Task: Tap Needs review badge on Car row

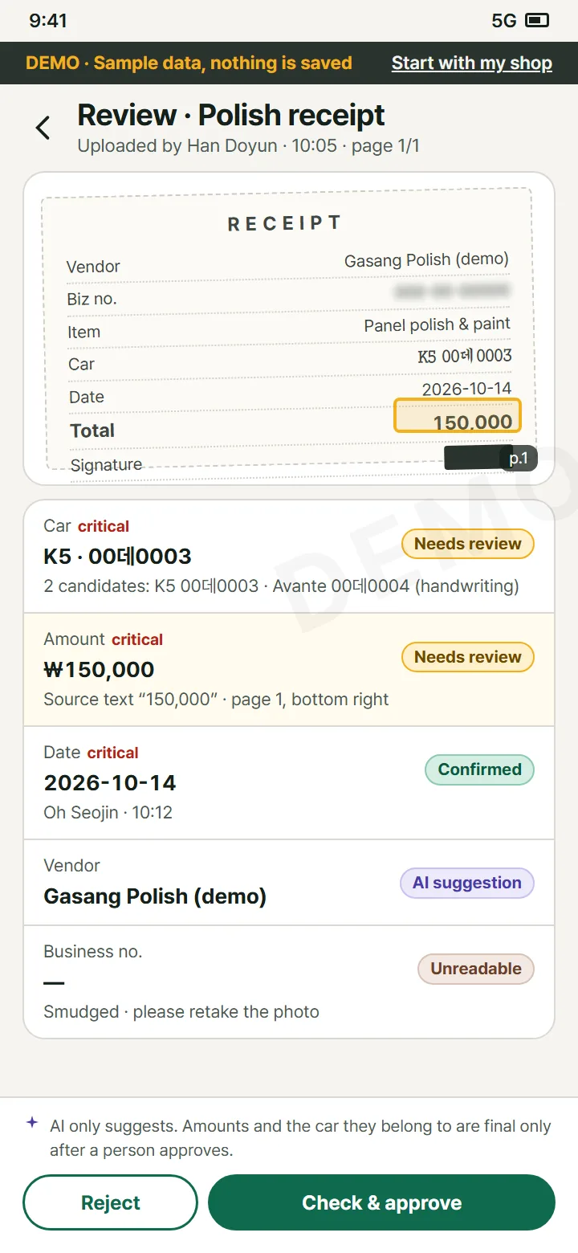Action: click(x=468, y=544)
